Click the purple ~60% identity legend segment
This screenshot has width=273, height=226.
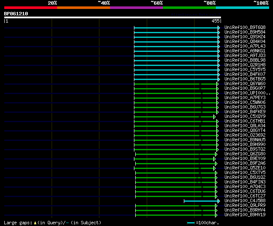pyautogui.click(x=136, y=8)
